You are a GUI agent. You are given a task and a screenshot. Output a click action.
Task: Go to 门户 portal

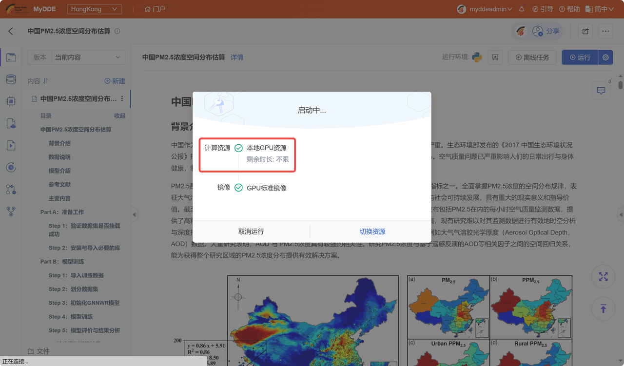point(155,9)
